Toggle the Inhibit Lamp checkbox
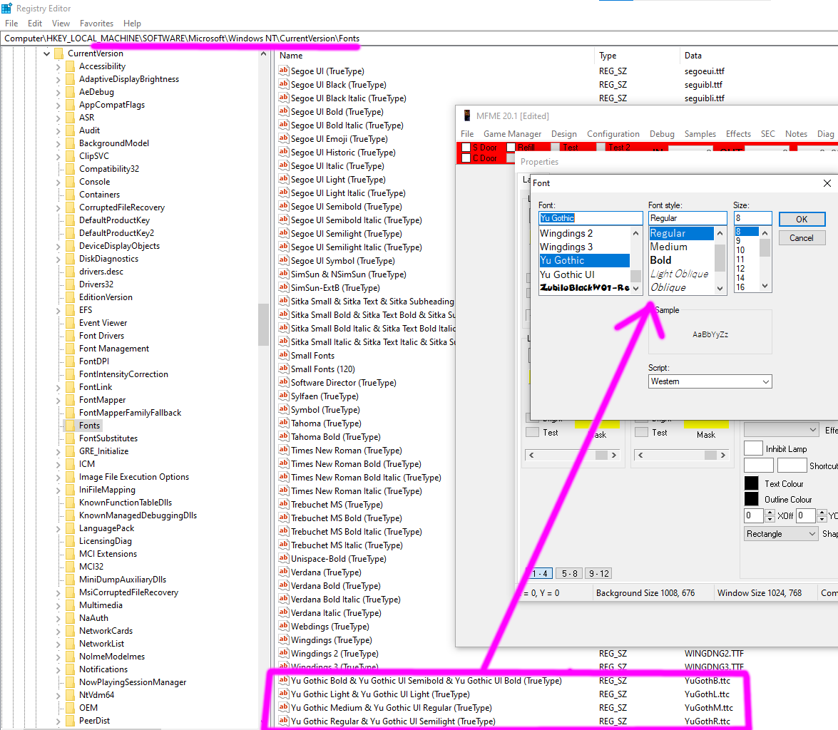 (x=753, y=448)
